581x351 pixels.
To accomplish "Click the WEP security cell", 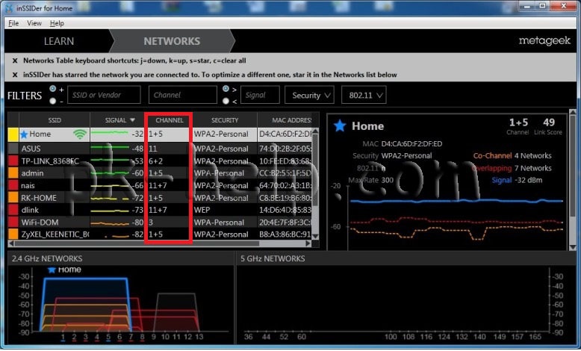I will tap(202, 210).
